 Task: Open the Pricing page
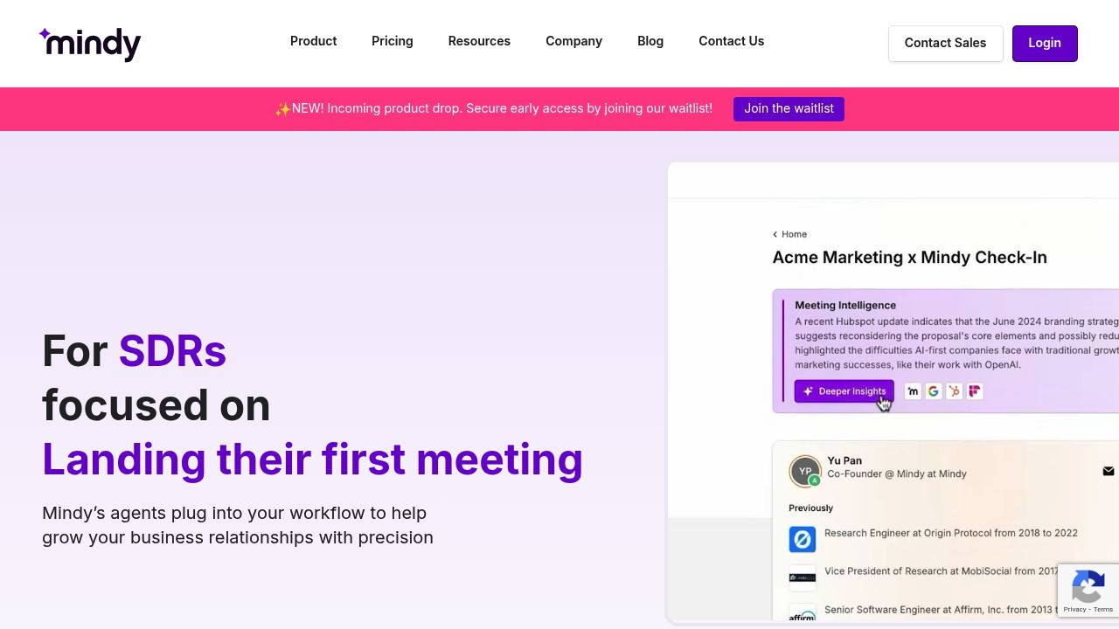pos(392,41)
